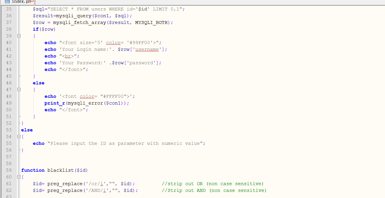Click the print_r keyword on line 49
The width and height of the screenshot is (385, 198).
(x=55, y=103)
